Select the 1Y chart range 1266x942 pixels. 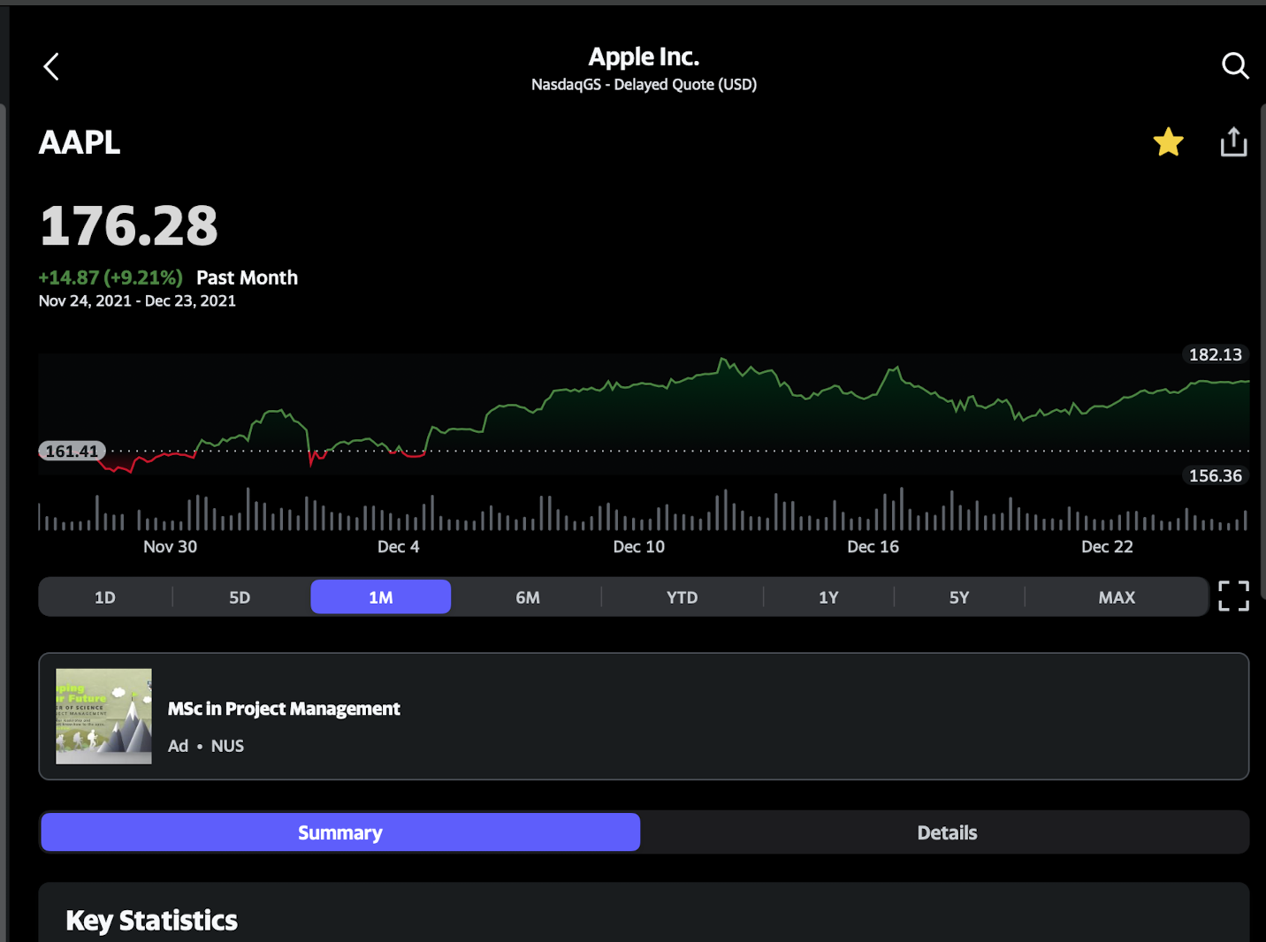[x=828, y=597]
